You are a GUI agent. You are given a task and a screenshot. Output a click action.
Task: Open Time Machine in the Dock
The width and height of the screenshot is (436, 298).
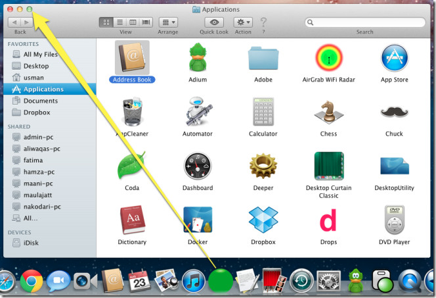301,282
